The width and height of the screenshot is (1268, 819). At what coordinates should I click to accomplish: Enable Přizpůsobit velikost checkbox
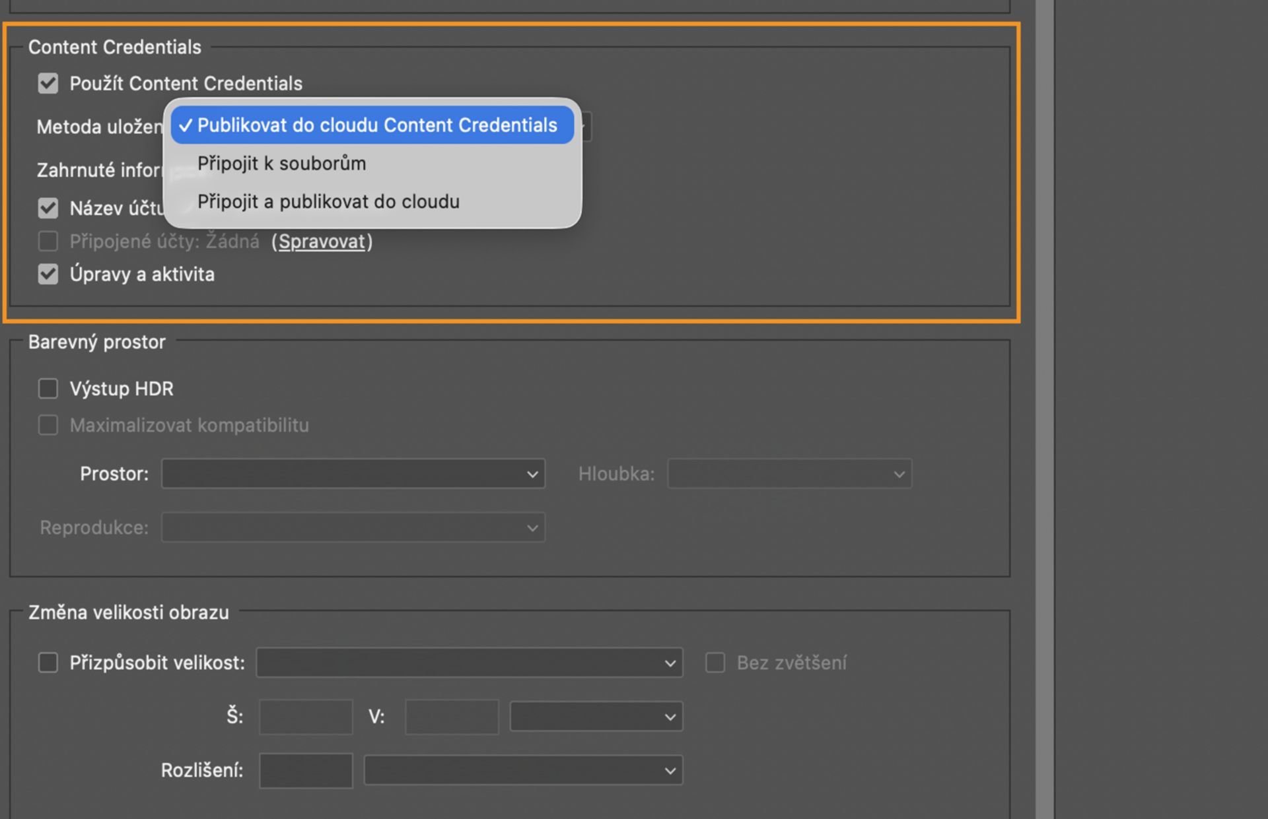[x=48, y=663]
